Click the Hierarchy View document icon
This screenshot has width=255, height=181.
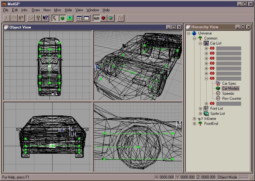pos(188,27)
